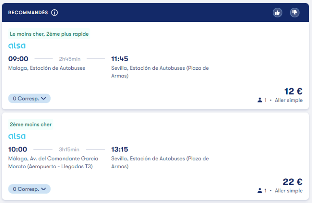This screenshot has height=203, width=312.
Task: Click the 2h45min duration label
Action: [70, 59]
